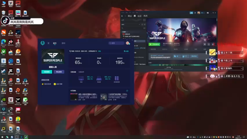Open the Recycle Bin icon

[3, 13]
